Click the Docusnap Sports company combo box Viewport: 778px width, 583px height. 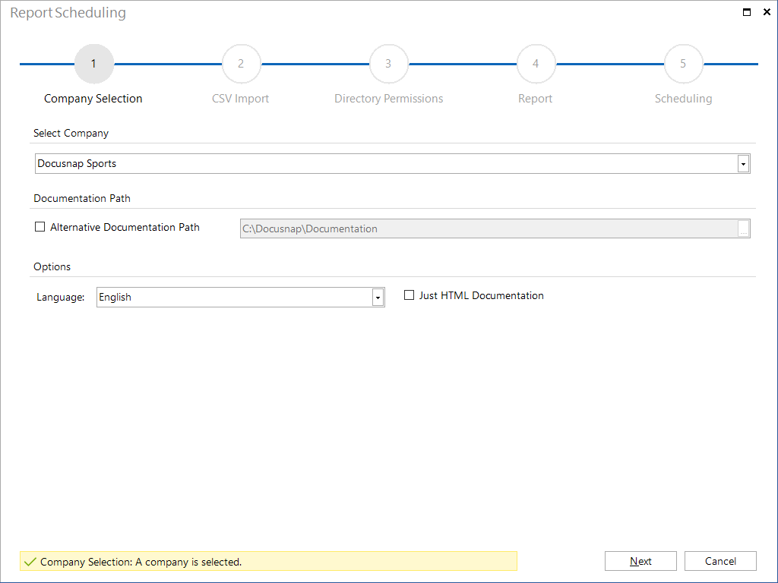[393, 164]
